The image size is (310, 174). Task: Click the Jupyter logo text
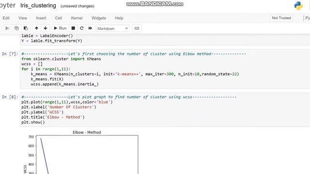tap(8, 5)
